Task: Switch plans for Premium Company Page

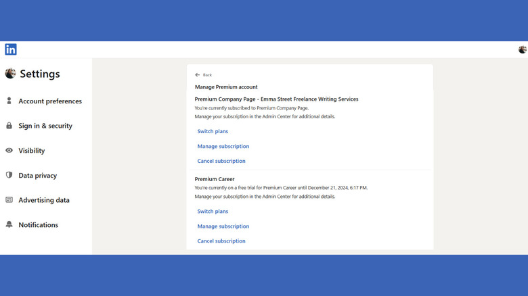Action: pyautogui.click(x=213, y=131)
